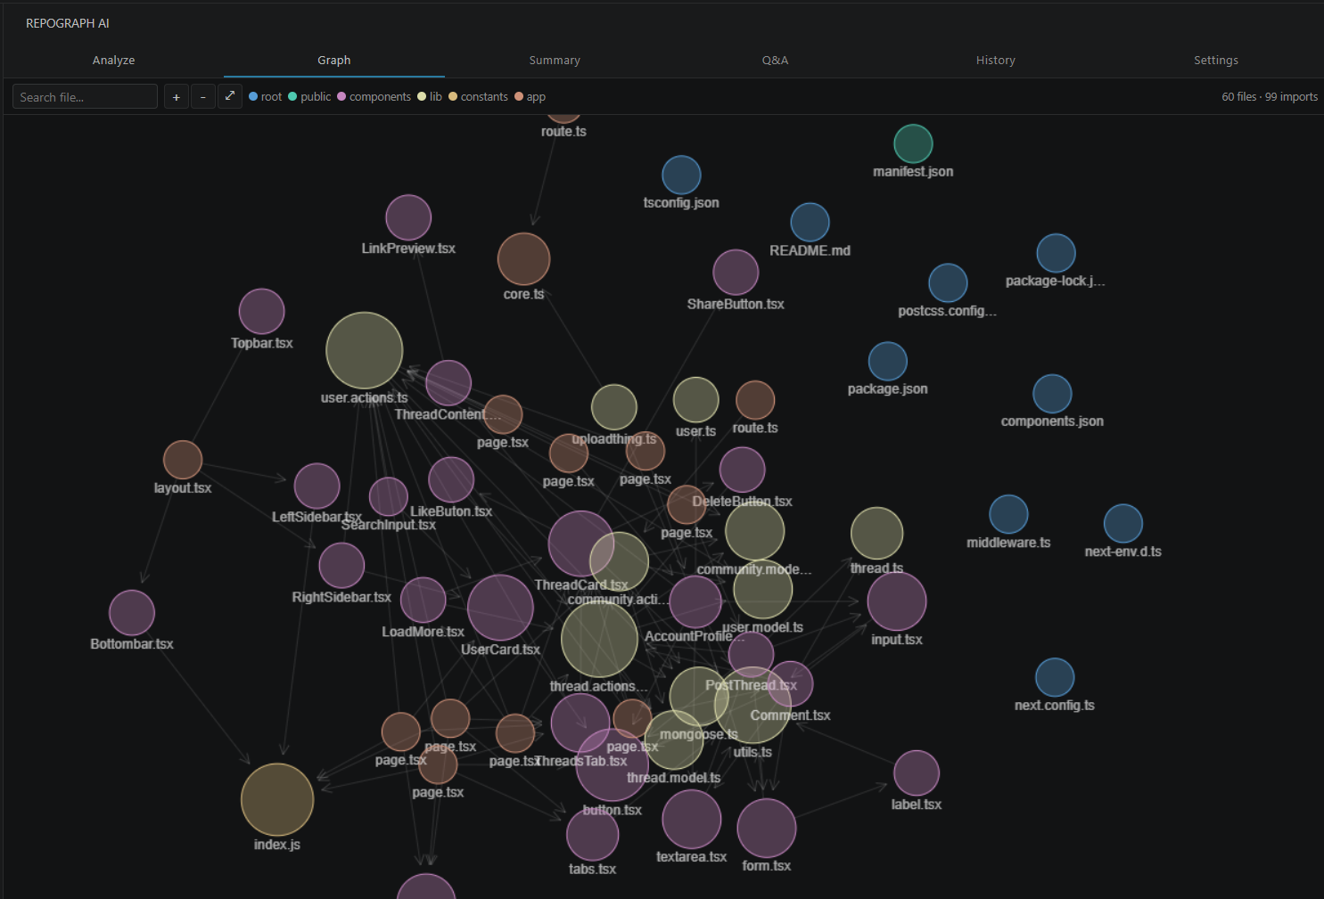Select the README.md node

pyautogui.click(x=809, y=223)
